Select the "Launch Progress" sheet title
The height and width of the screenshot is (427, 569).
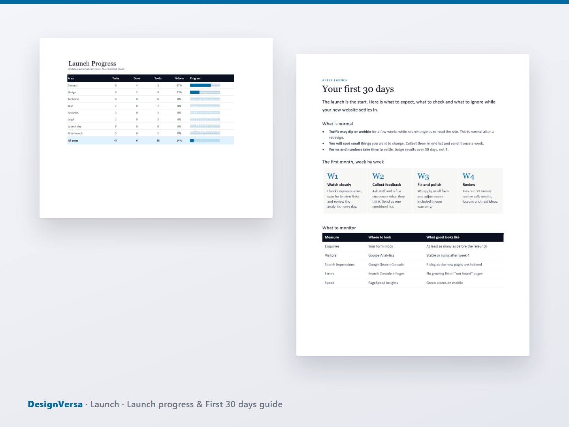click(92, 64)
